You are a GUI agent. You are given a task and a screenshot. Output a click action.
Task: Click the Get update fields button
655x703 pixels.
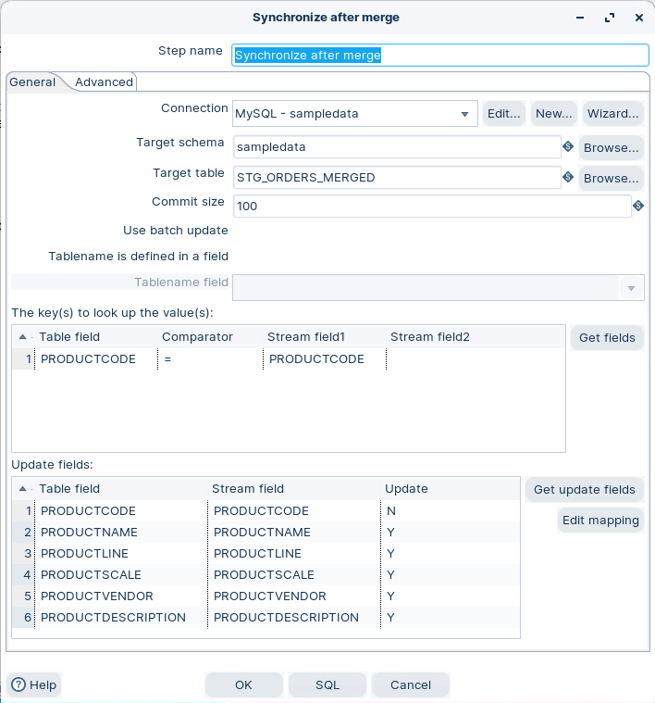point(585,489)
